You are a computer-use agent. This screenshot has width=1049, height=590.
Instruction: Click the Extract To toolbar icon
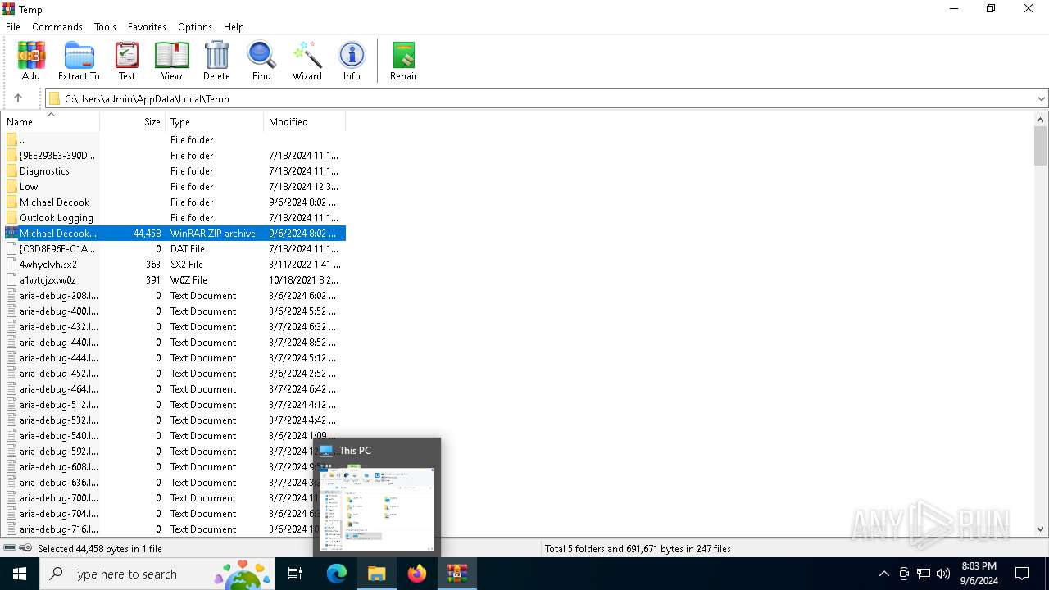click(x=79, y=61)
